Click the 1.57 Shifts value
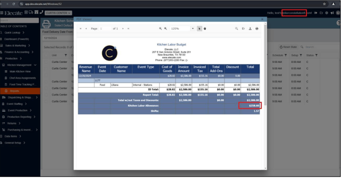This screenshot has width=341, height=178. [256, 111]
